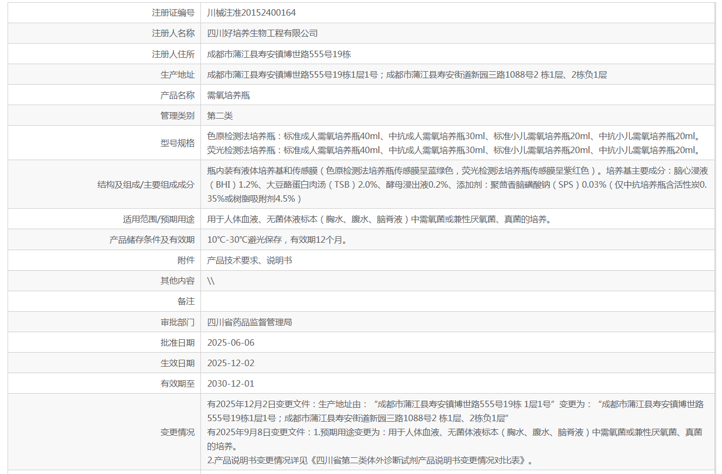Image resolution: width=722 pixels, height=474 pixels.
Task: Click the 生效日期 label
Action: click(x=177, y=363)
